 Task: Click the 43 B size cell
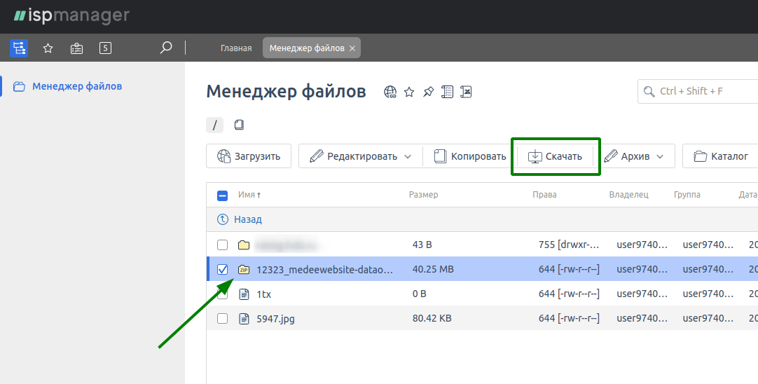click(x=422, y=245)
